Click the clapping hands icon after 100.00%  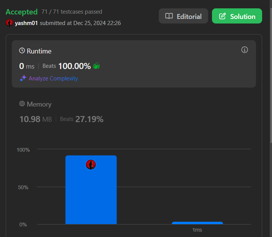point(96,66)
